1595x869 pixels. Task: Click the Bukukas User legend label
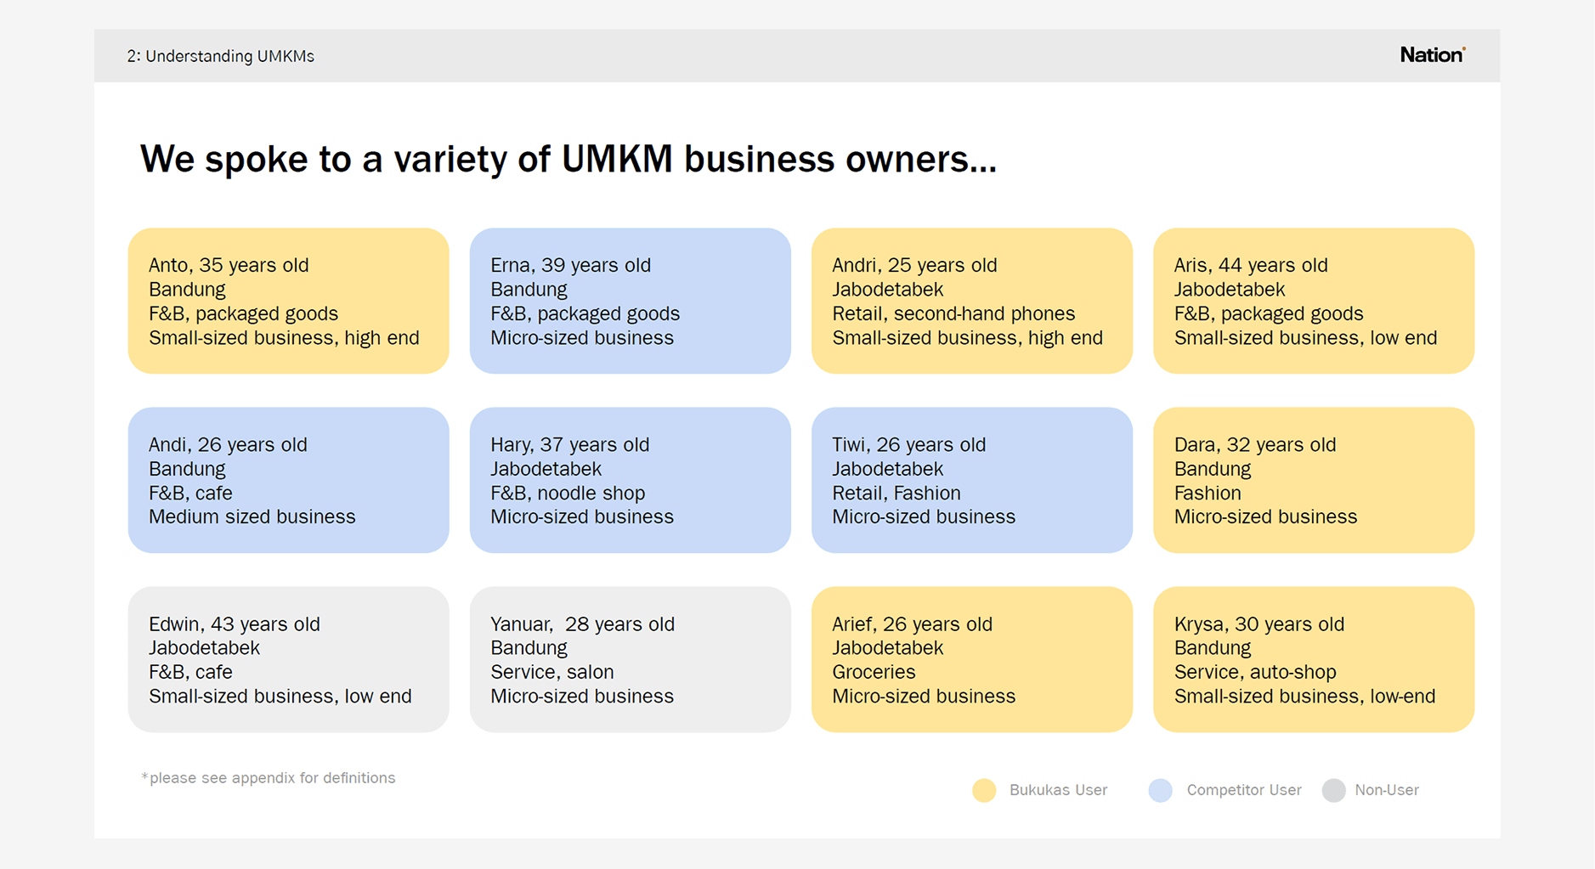(x=1058, y=790)
